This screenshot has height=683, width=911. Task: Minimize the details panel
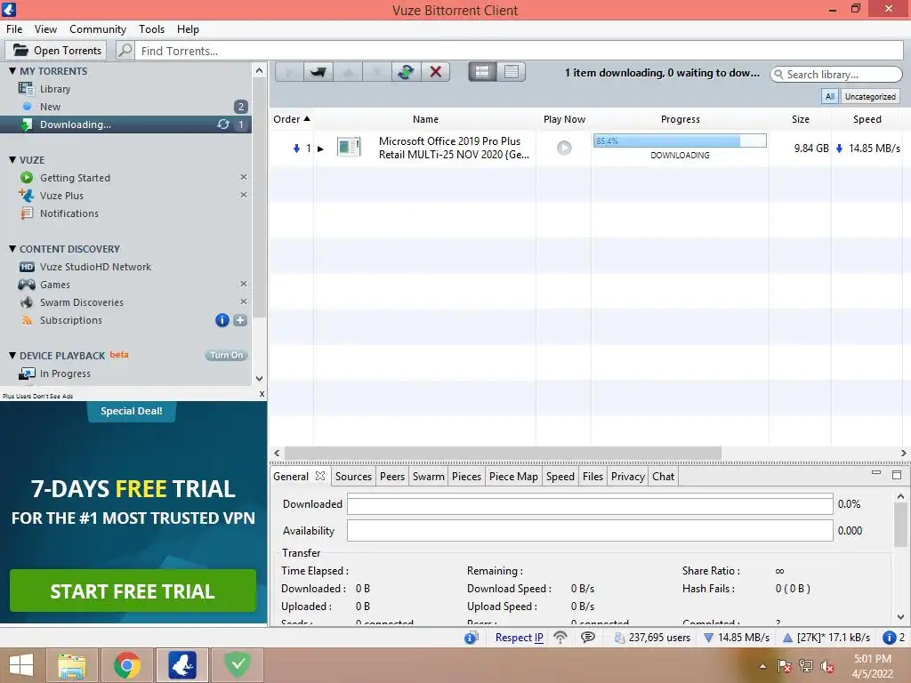click(x=876, y=473)
